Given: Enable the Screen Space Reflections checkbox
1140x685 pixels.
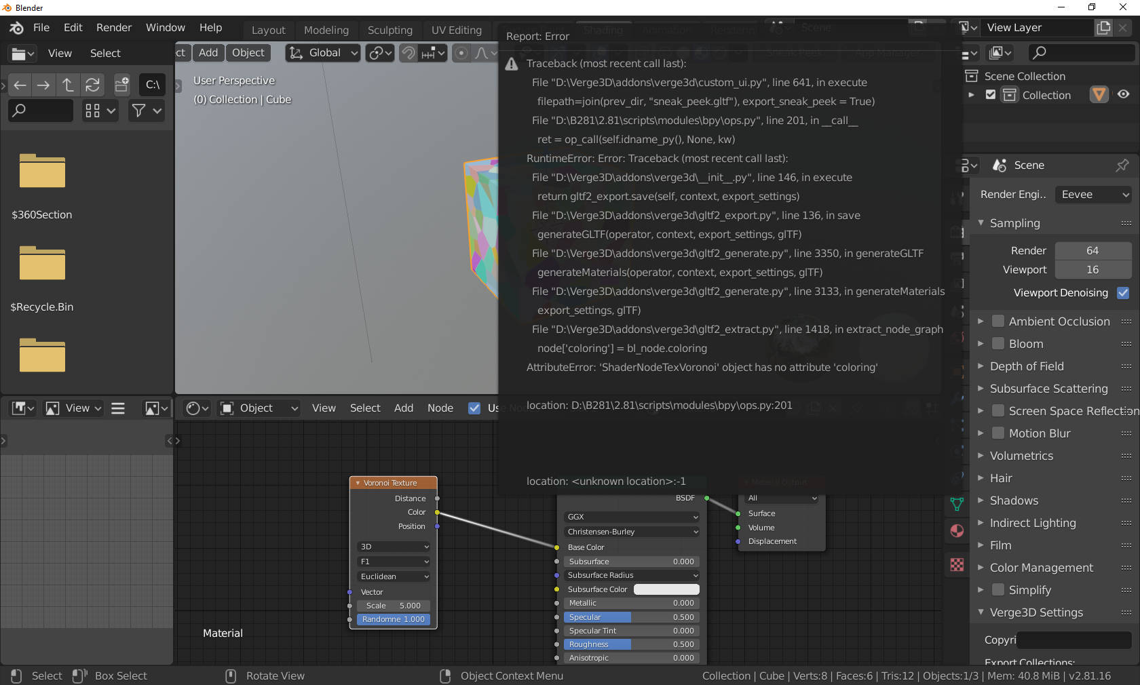Looking at the screenshot, I should coord(998,411).
